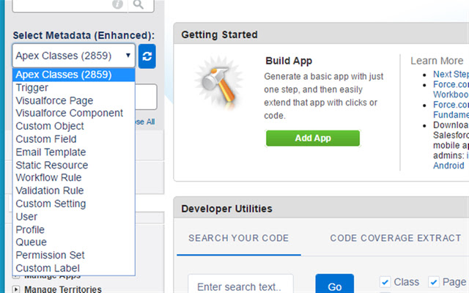Click the hammer Build App icon
The image size is (469, 293).
[x=214, y=82]
